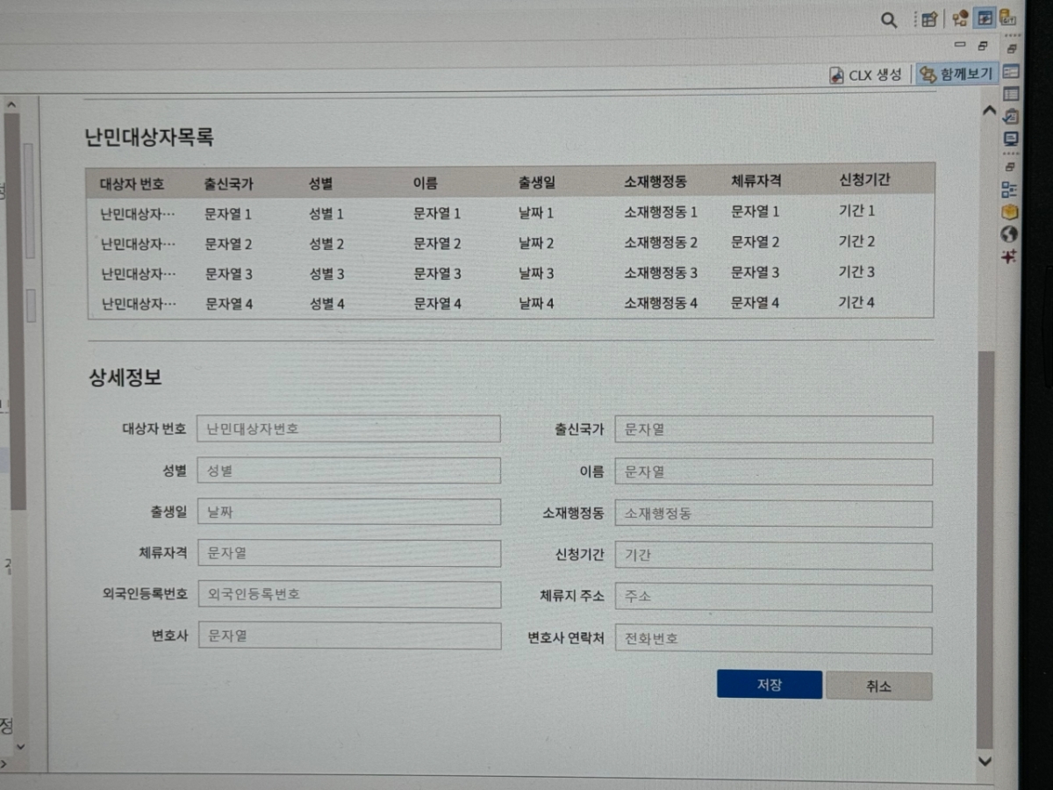1053x790 pixels.
Task: Select the hierarchy/link view icon in the toolbar
Action: (959, 18)
